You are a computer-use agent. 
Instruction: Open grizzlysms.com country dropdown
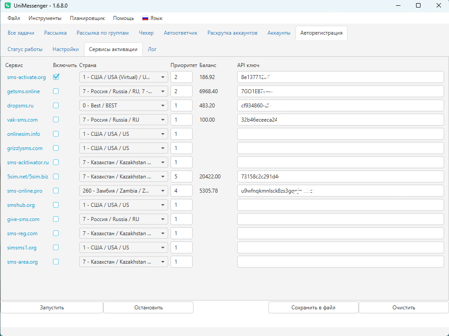(123, 148)
